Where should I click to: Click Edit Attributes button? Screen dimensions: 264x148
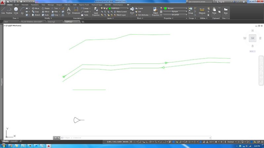[x=142, y=15]
